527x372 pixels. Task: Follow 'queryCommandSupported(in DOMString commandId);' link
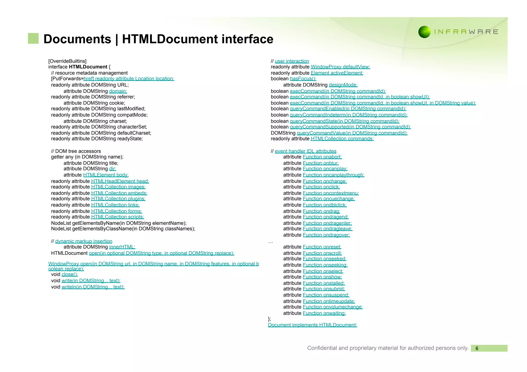pyautogui.click(x=350, y=127)
